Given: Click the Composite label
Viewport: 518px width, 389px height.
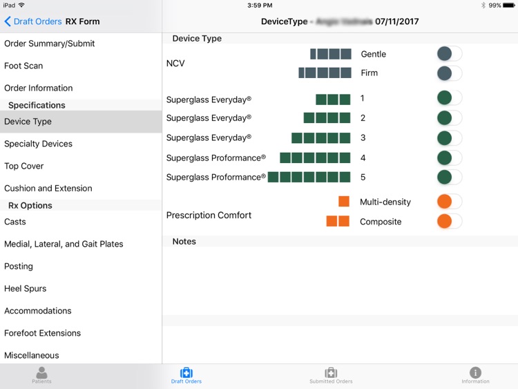Looking at the screenshot, I should pos(381,222).
